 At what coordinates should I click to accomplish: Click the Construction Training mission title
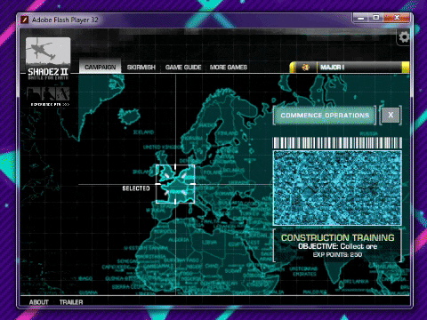pos(338,237)
